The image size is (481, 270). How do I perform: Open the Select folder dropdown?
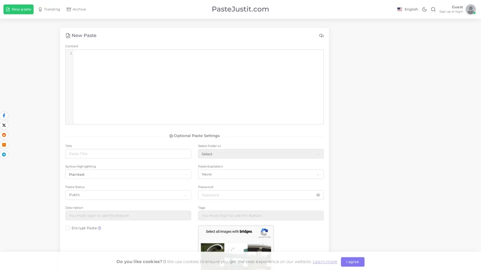click(261, 153)
